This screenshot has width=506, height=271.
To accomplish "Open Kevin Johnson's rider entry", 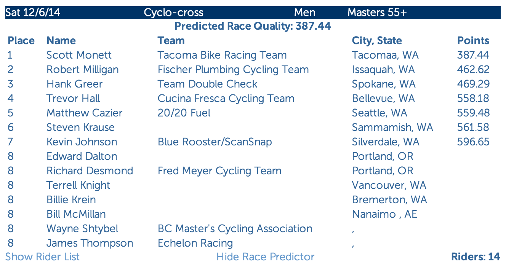I will (x=82, y=142).
